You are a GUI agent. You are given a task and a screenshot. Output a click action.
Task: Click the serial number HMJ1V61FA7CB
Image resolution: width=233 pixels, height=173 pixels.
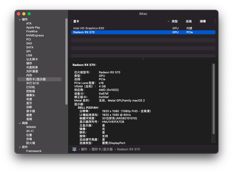113,122
